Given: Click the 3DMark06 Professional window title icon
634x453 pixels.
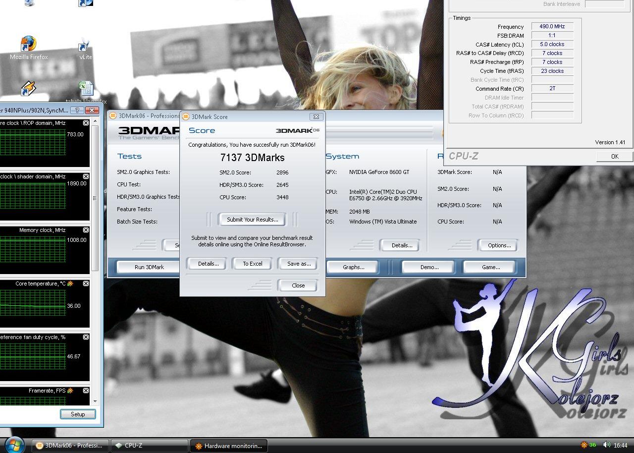Looking at the screenshot, I should point(113,115).
